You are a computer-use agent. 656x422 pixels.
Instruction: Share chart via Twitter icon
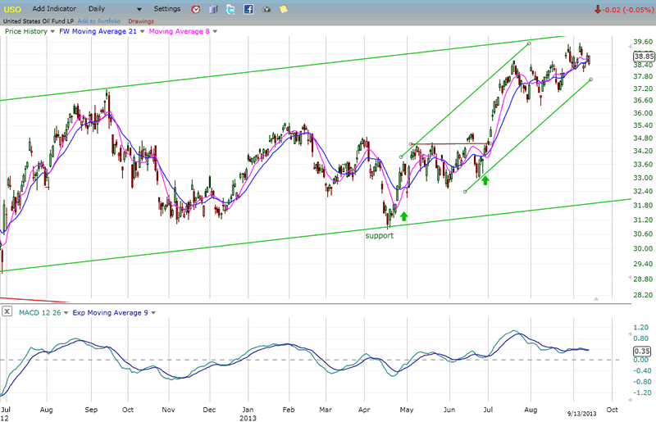tap(230, 9)
